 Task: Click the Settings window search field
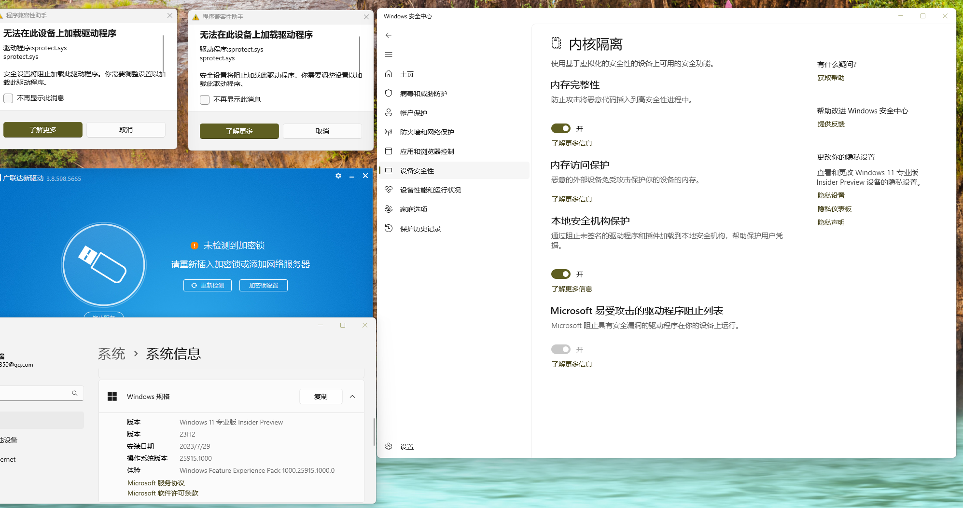point(41,393)
